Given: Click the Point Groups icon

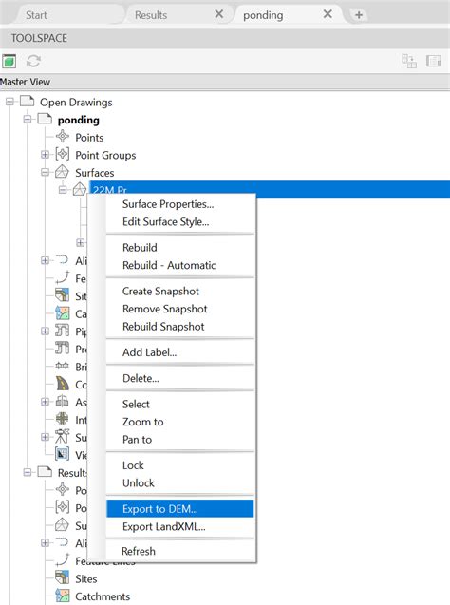Looking at the screenshot, I should click(63, 154).
